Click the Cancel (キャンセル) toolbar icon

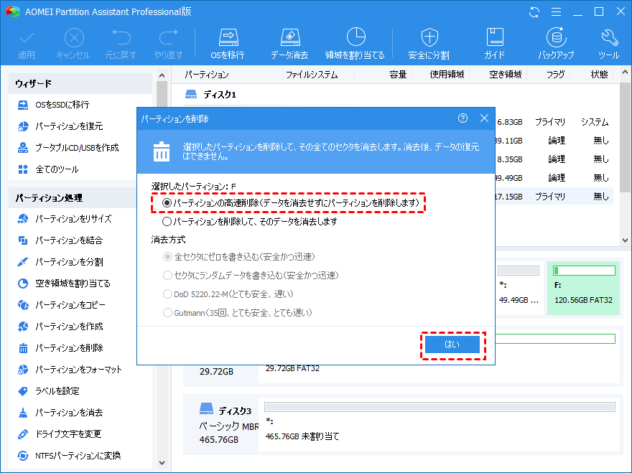[74, 38]
